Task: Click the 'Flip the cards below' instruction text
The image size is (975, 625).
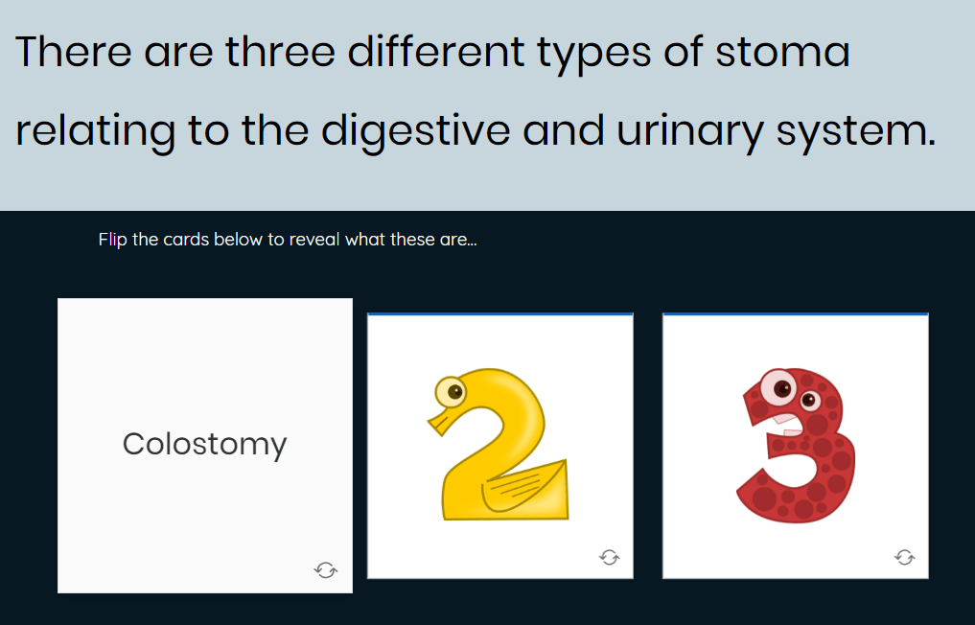Action: pos(288,240)
